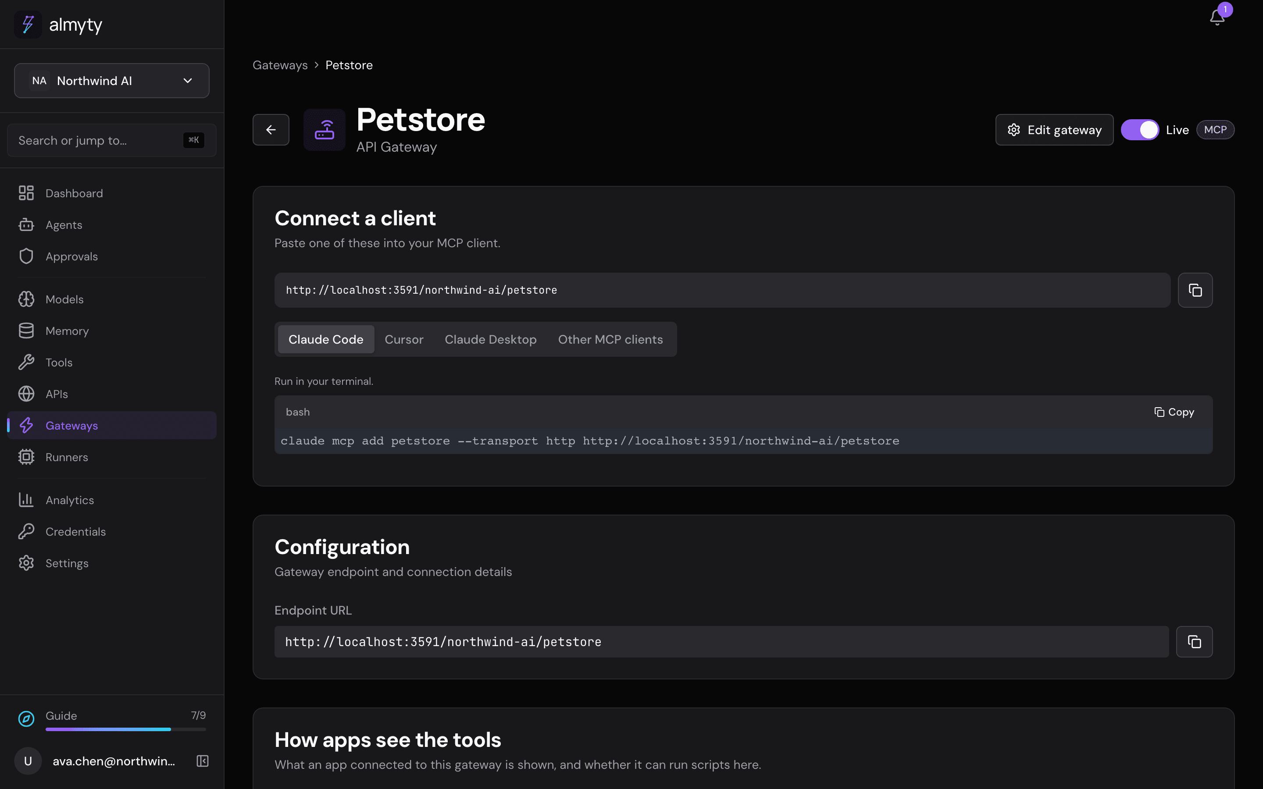Collapse the sidebar using the panel icon

[x=203, y=761]
